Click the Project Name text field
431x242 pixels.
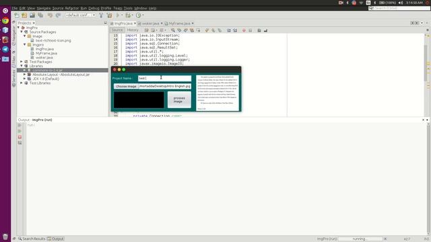click(x=164, y=78)
